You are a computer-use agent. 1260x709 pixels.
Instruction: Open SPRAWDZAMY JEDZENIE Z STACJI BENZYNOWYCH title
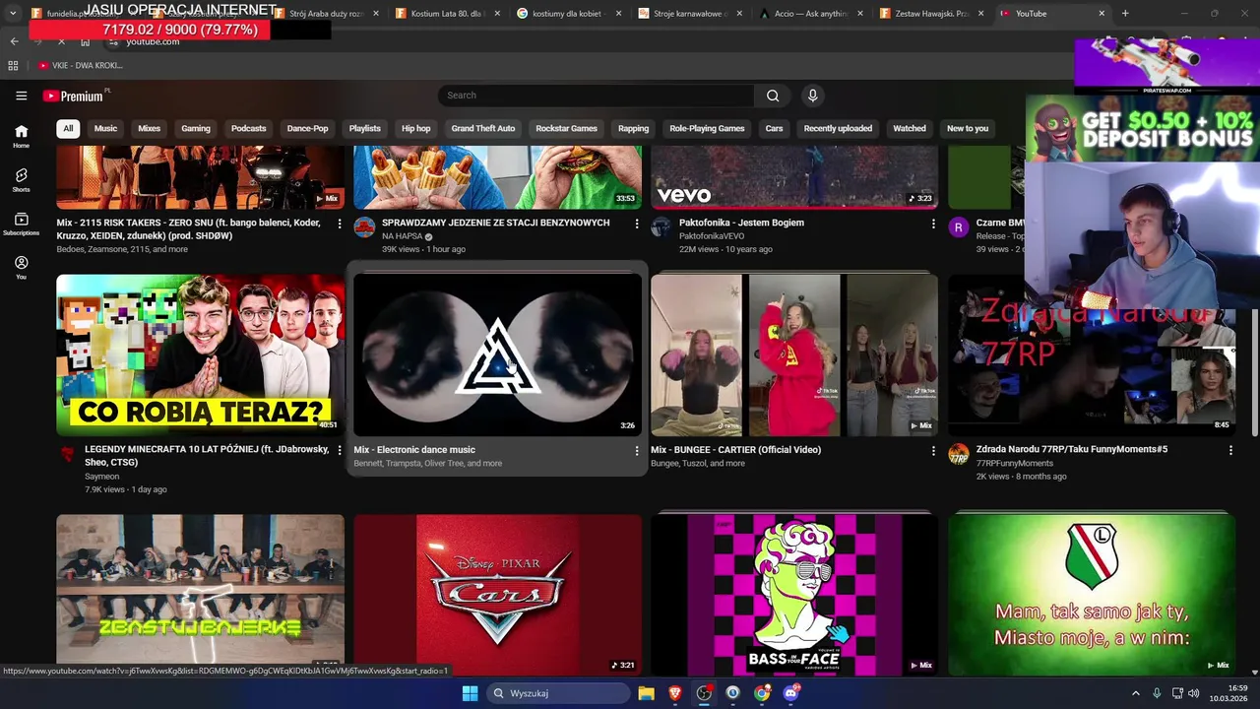[x=495, y=223]
